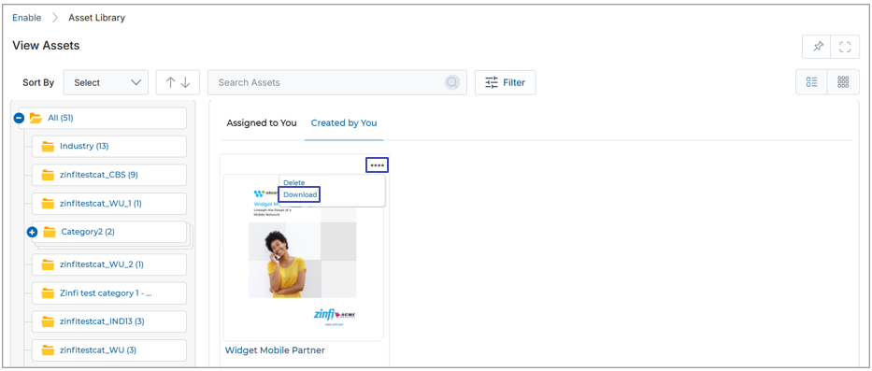Toggle ascending/descending sort order arrows

pos(178,82)
